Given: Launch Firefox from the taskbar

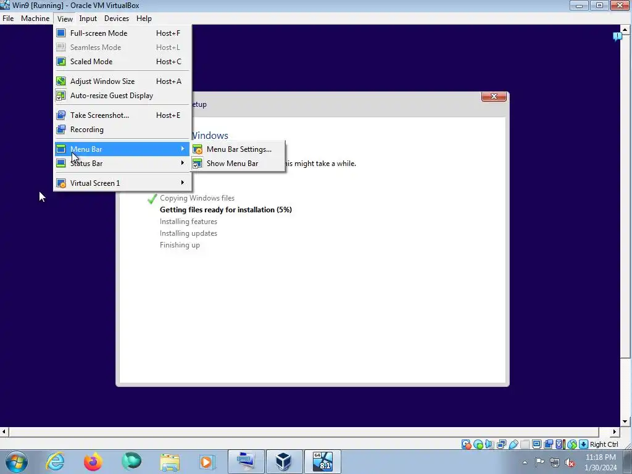Looking at the screenshot, I should click(93, 462).
